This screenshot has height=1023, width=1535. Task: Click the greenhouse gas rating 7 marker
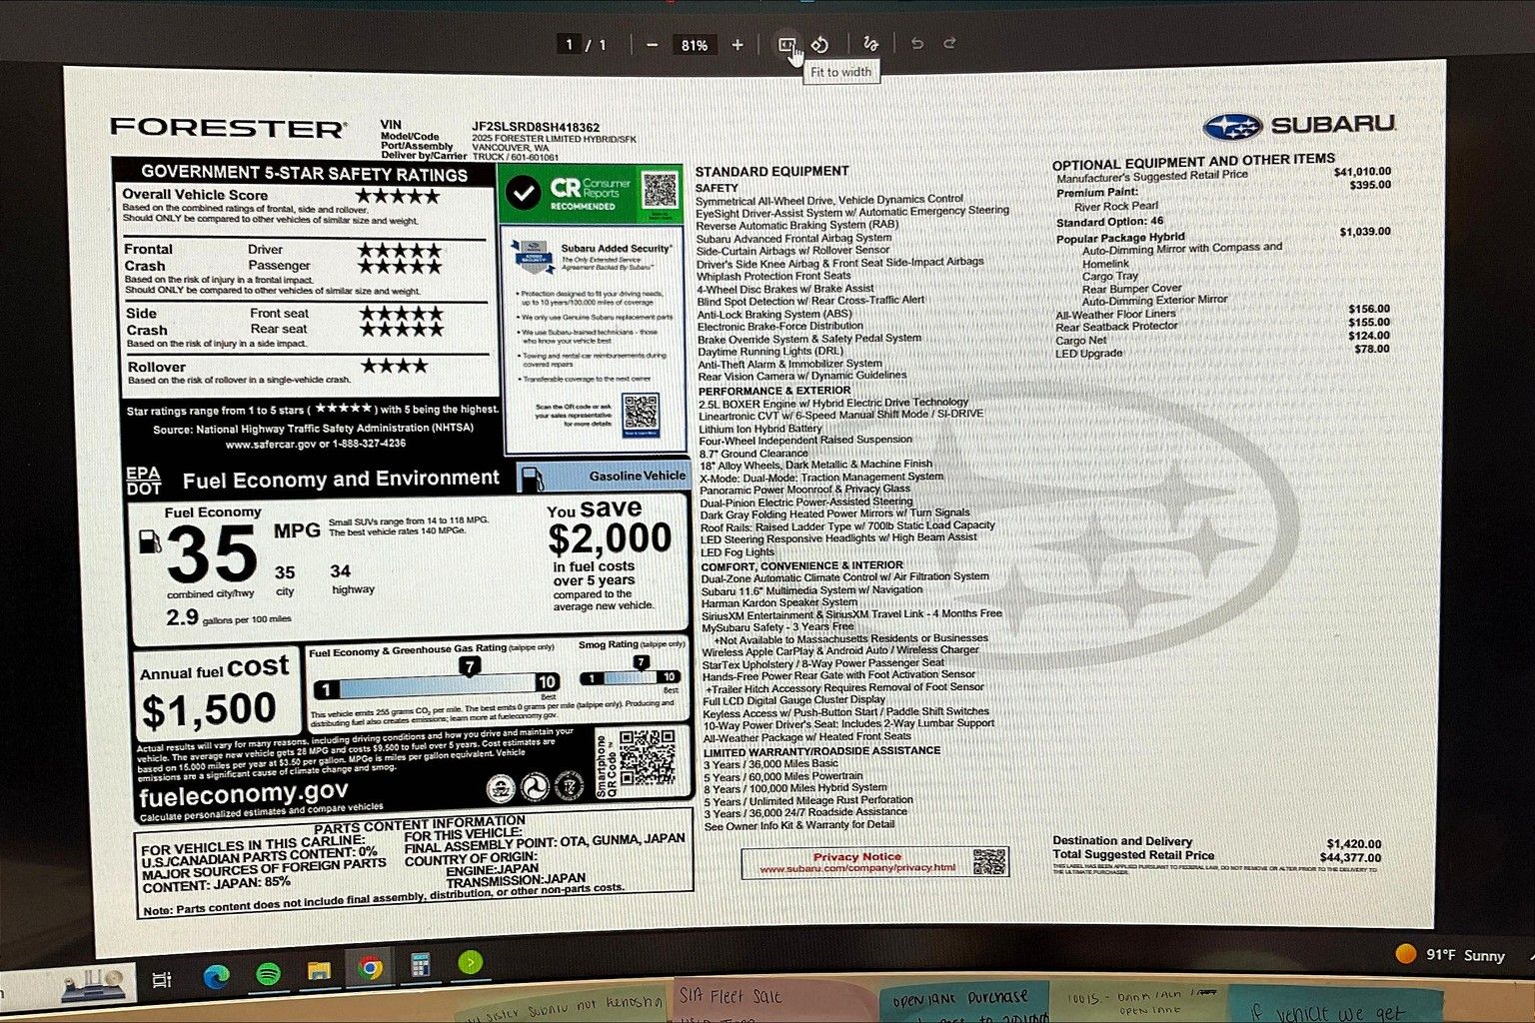tap(469, 665)
